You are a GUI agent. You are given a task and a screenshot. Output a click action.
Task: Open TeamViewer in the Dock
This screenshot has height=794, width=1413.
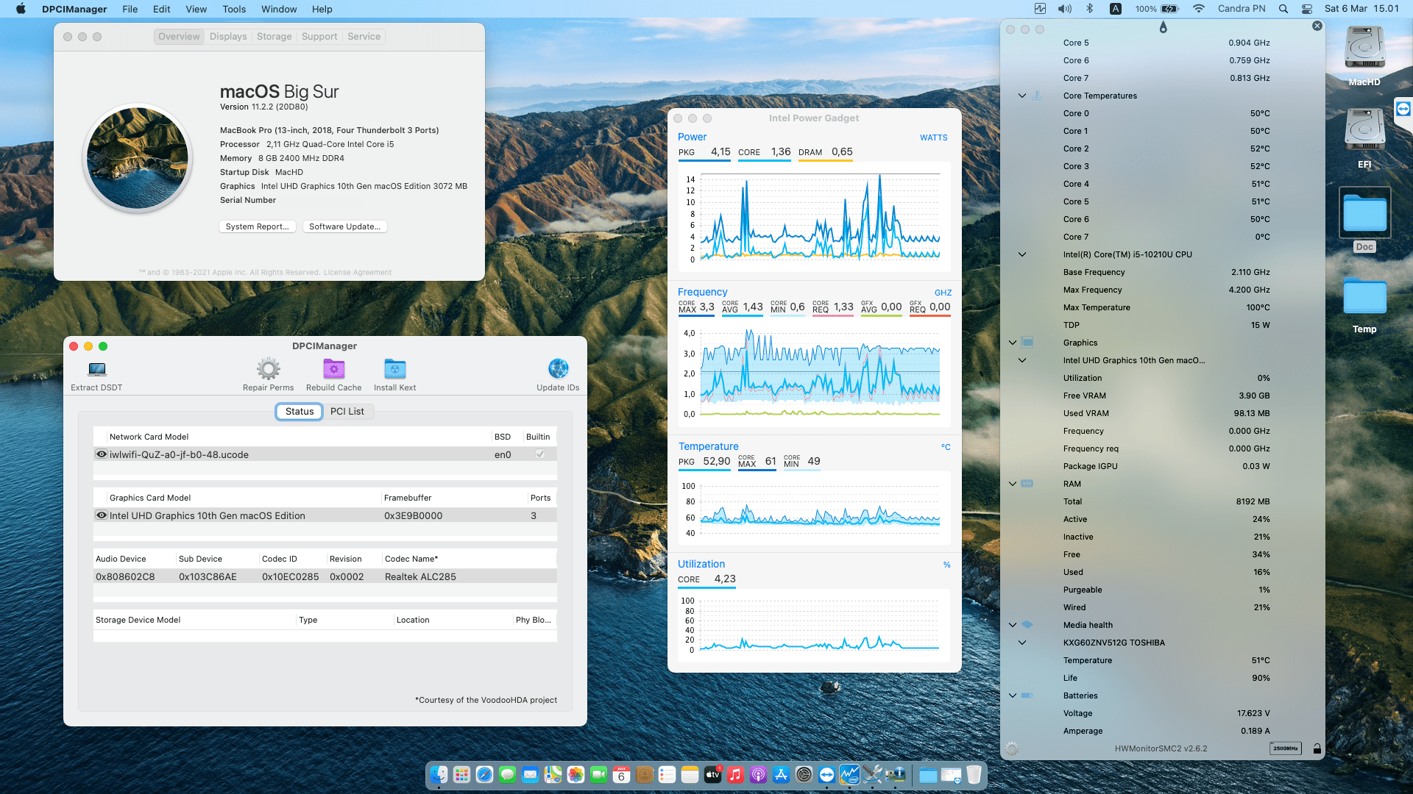click(x=826, y=775)
